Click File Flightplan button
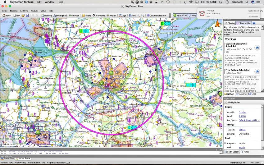This screenshot has width=264, height=165. coord(232,102)
